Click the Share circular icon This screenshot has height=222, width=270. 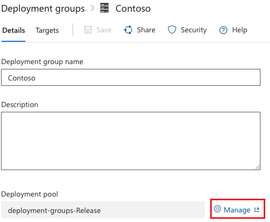128,30
